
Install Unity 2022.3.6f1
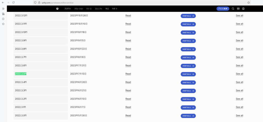(188, 66)
